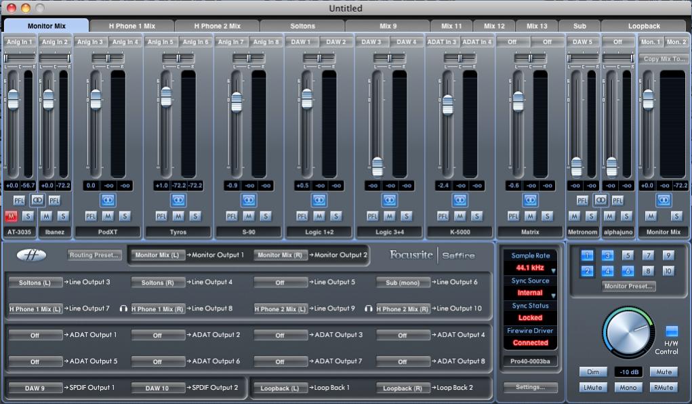The image size is (692, 404).
Task: Click the LMute button
Action: pos(592,387)
